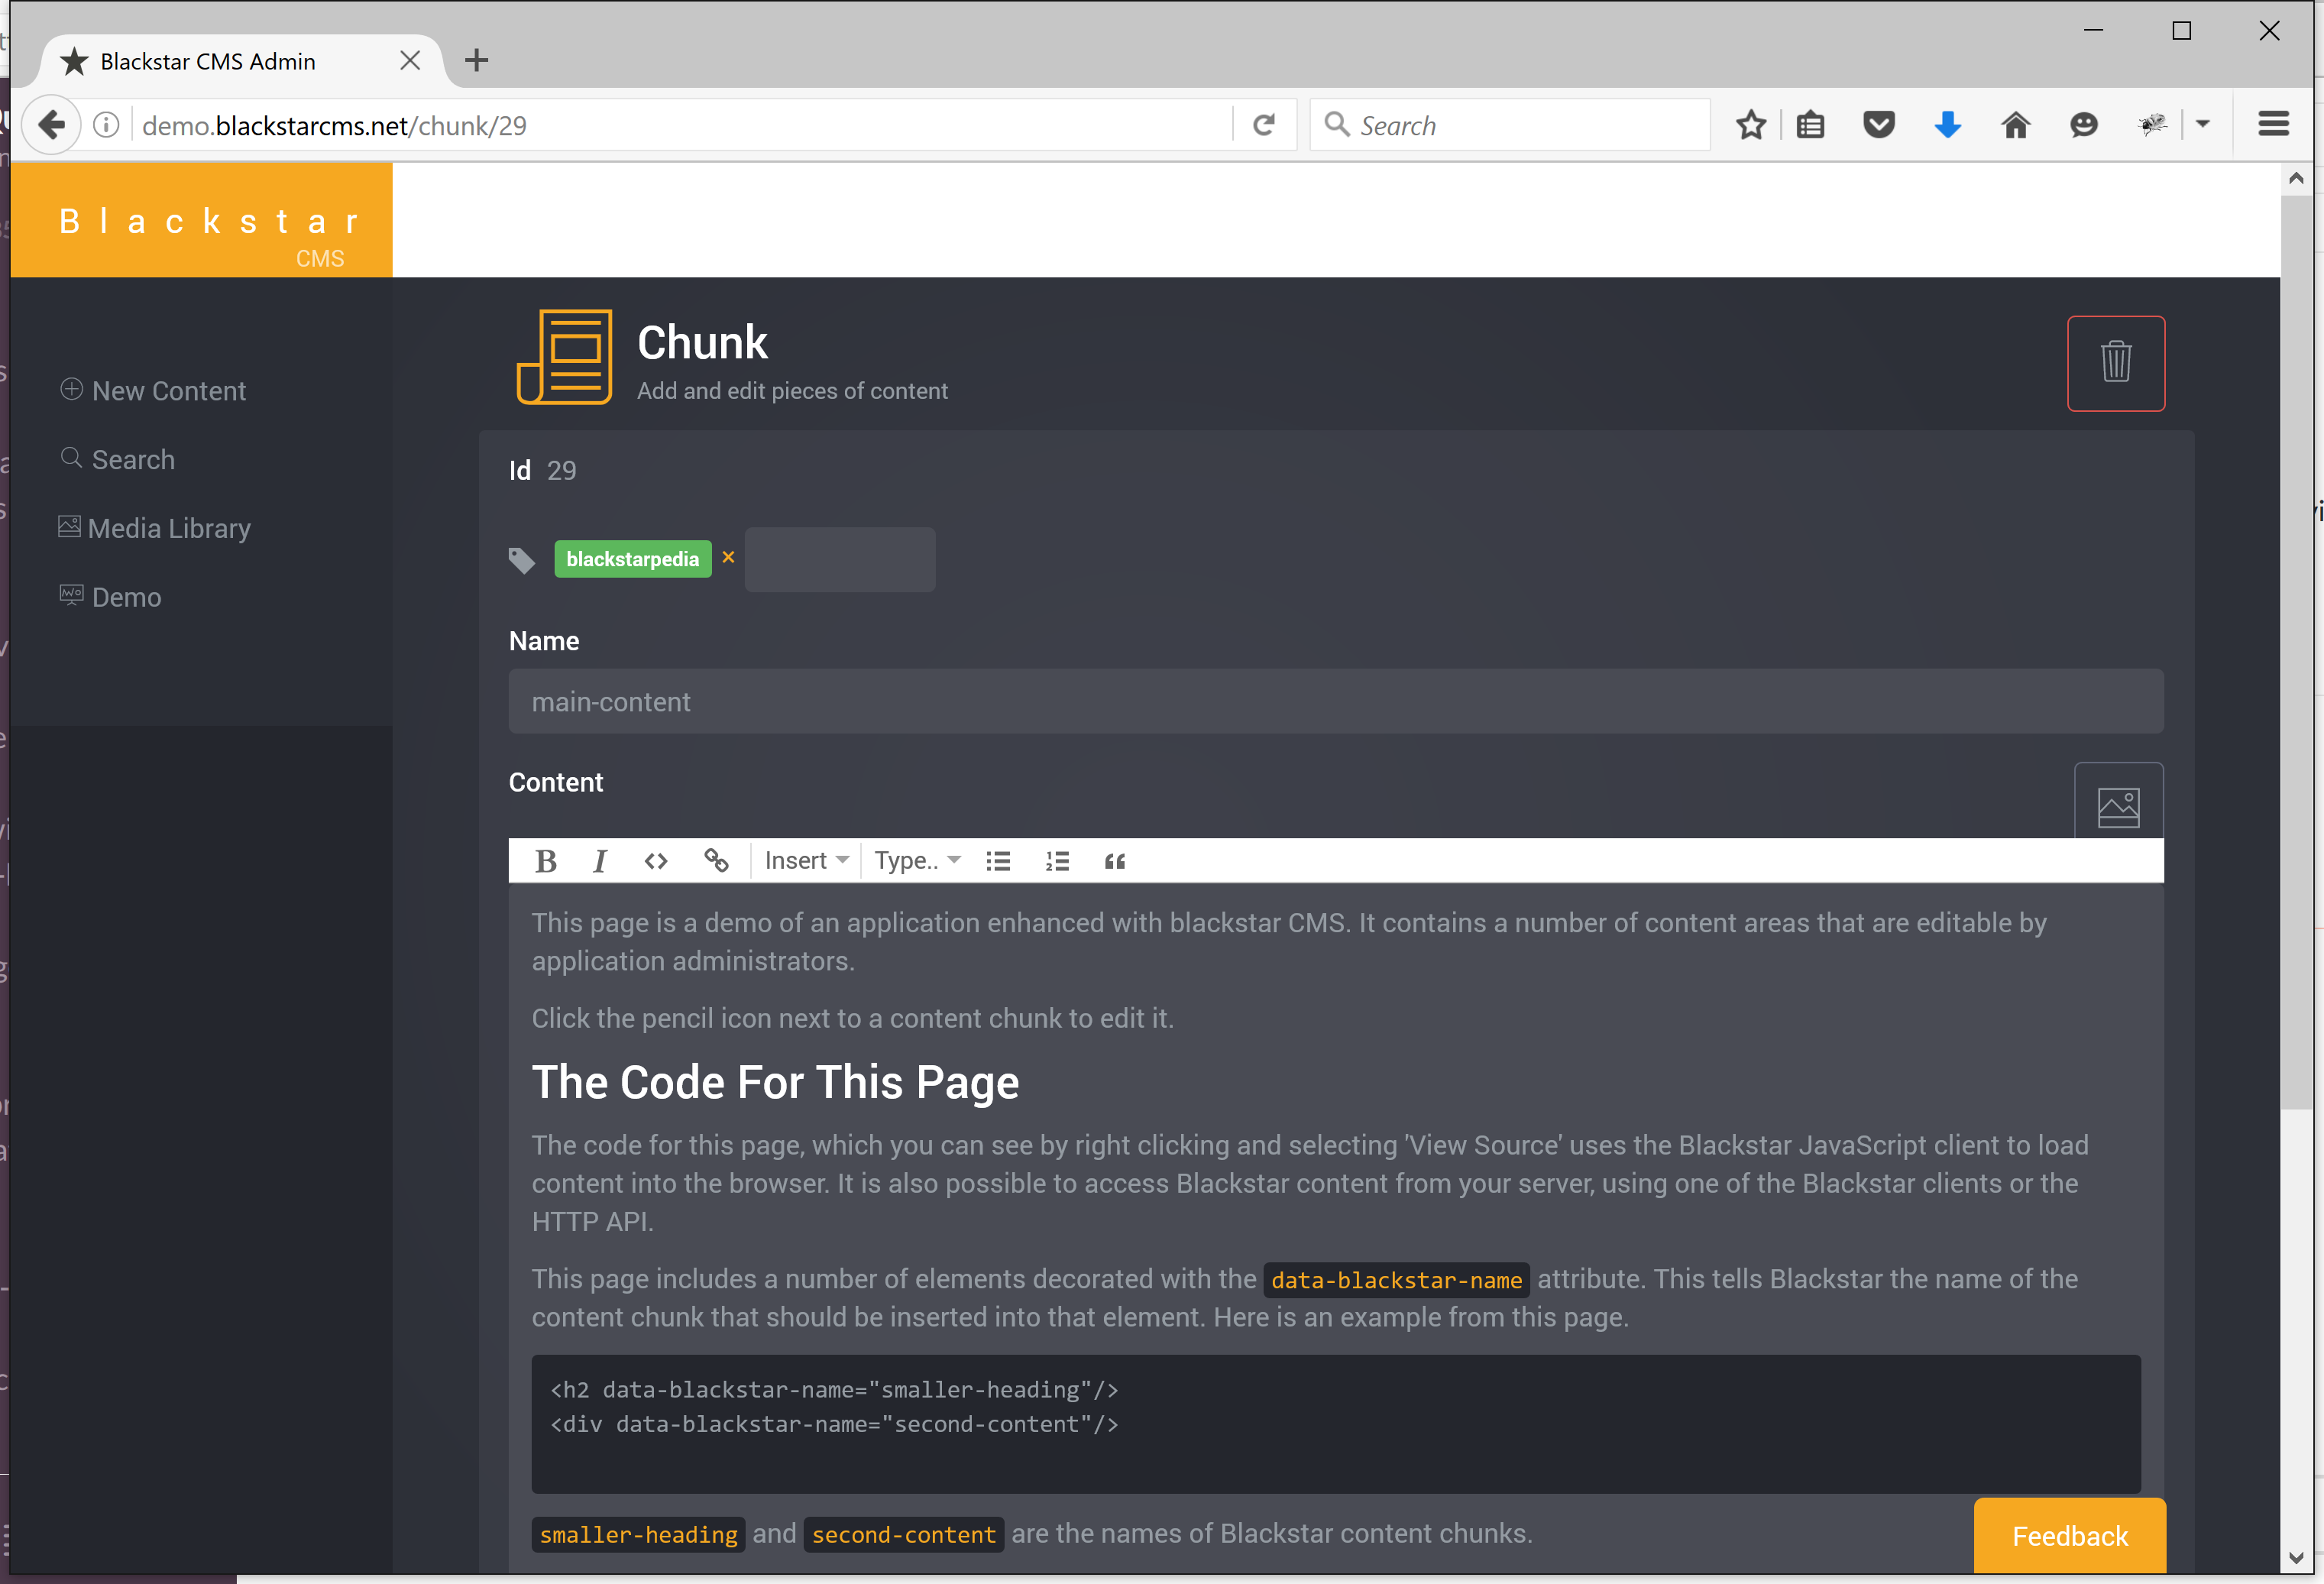Toggle bold formatting in the editor toolbar
The height and width of the screenshot is (1584, 2324).
click(x=545, y=861)
